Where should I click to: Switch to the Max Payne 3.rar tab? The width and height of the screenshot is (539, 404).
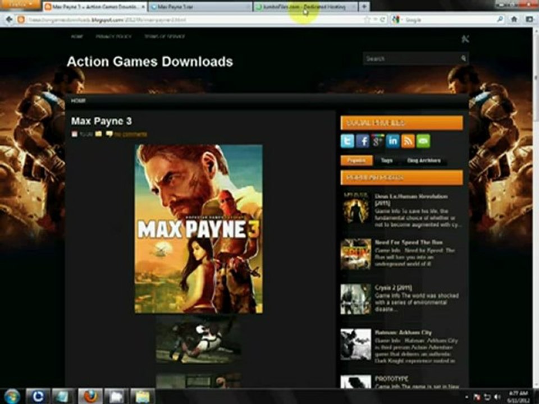pos(200,7)
